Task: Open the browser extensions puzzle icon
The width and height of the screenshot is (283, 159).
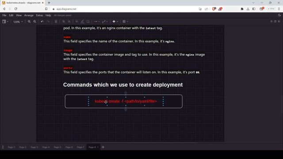Action: click(x=242, y=9)
